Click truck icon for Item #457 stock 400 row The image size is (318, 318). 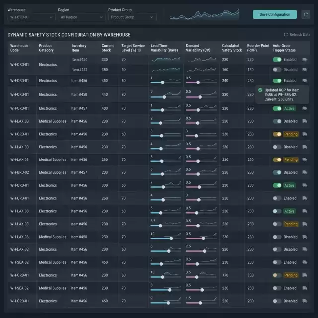pos(305,108)
